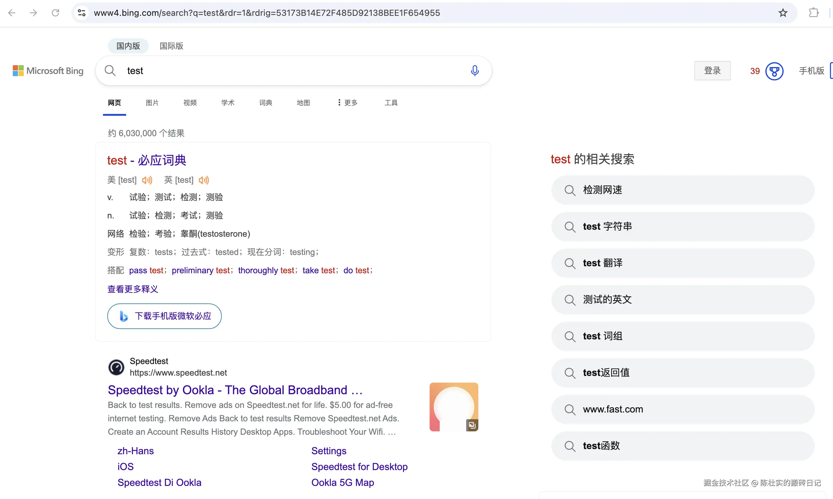Open the 工具 search tools option
Viewport: 833px width, 499px height.
[391, 103]
